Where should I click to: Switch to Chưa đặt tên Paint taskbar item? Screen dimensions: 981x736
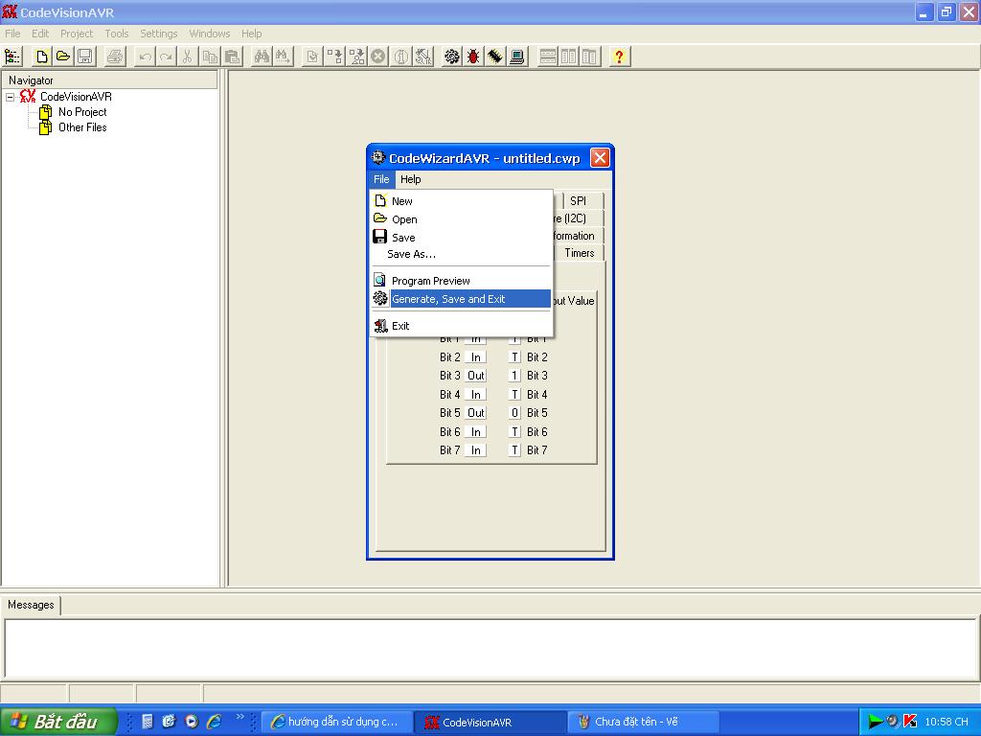(643, 722)
